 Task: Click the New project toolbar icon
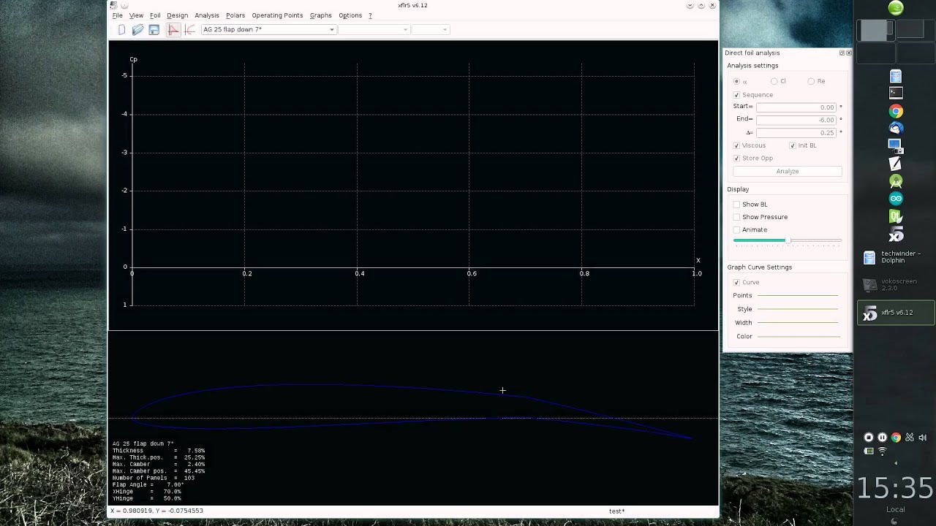121,30
